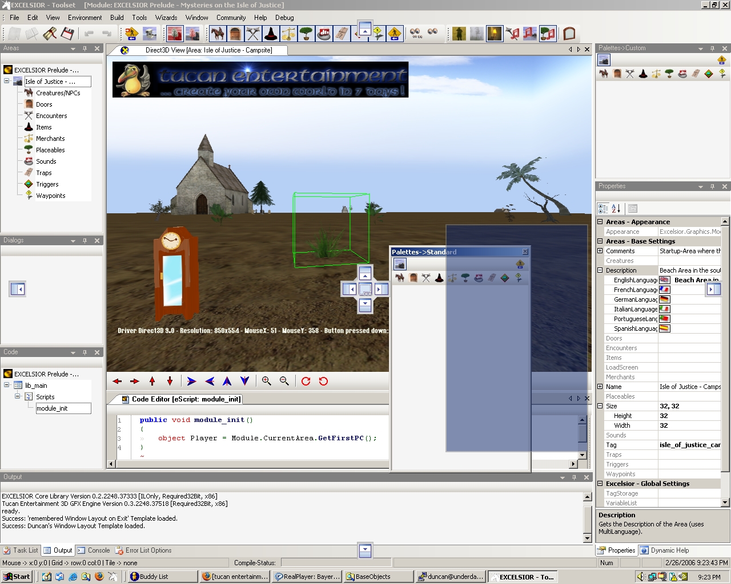Viewport: 731px width, 584px height.
Task: Toggle auto-hide pin on Dialogs panel
Action: point(85,241)
